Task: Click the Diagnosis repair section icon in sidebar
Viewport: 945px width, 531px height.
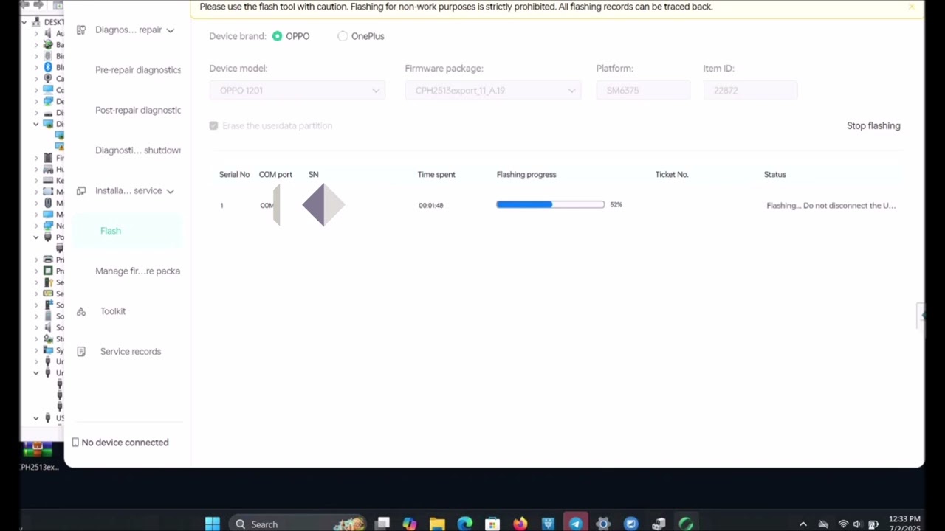Action: (x=81, y=30)
